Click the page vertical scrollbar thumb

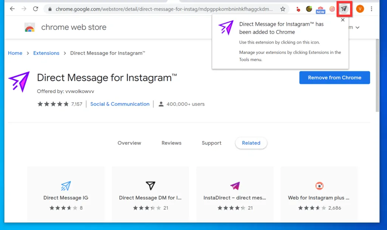click(x=378, y=75)
